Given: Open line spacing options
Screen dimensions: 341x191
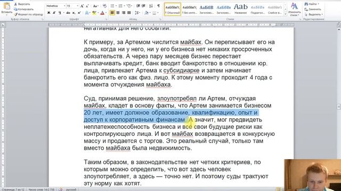Looking at the screenshot, I should point(137,13).
